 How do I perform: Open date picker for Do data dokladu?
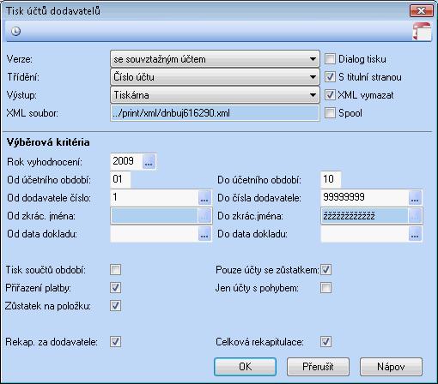click(x=415, y=233)
